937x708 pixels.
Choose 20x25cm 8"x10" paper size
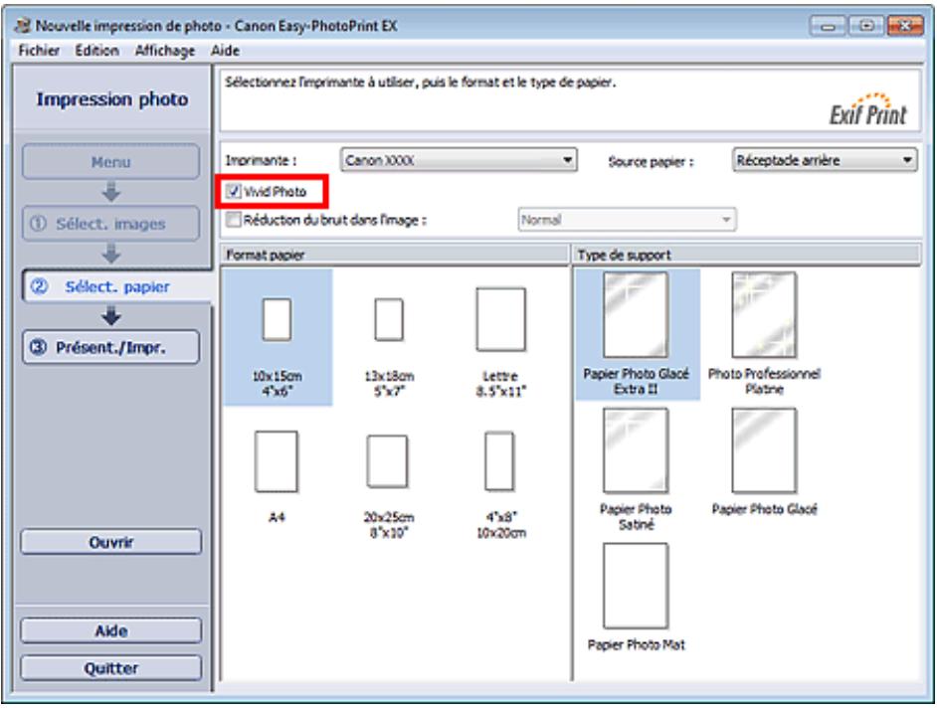click(x=388, y=461)
